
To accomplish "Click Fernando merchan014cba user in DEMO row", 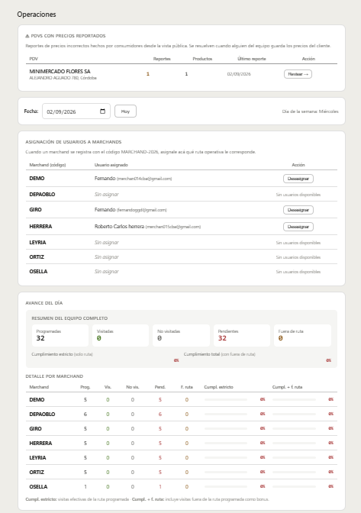I will 133,179.
